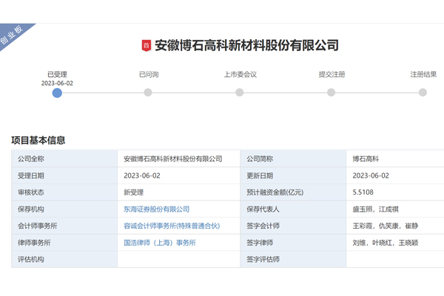The width and height of the screenshot is (444, 296).
Task: Click the 已受理 stage label
Action: pos(57,75)
